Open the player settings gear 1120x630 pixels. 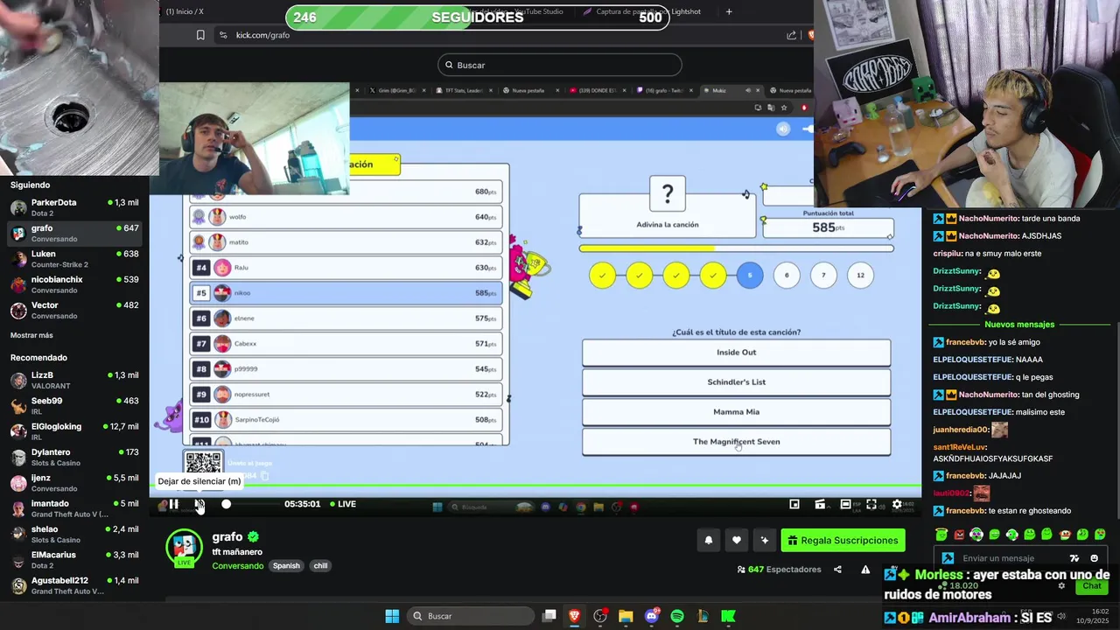[x=897, y=504]
